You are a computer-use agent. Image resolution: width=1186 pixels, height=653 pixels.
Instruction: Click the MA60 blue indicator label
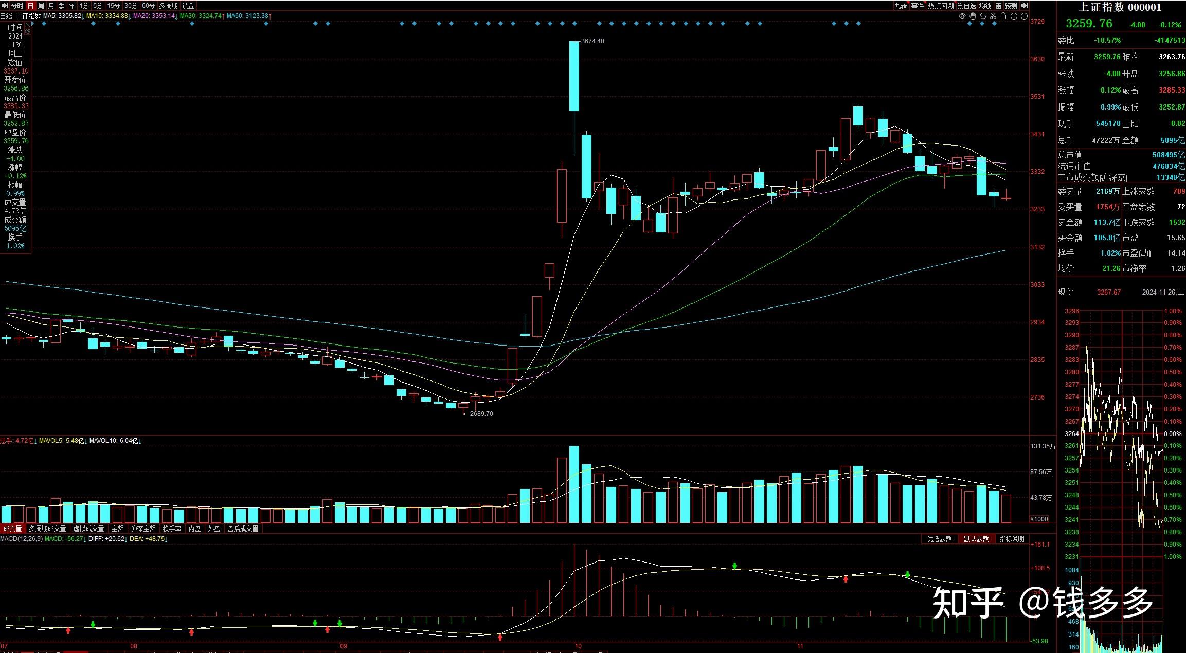[x=249, y=16]
